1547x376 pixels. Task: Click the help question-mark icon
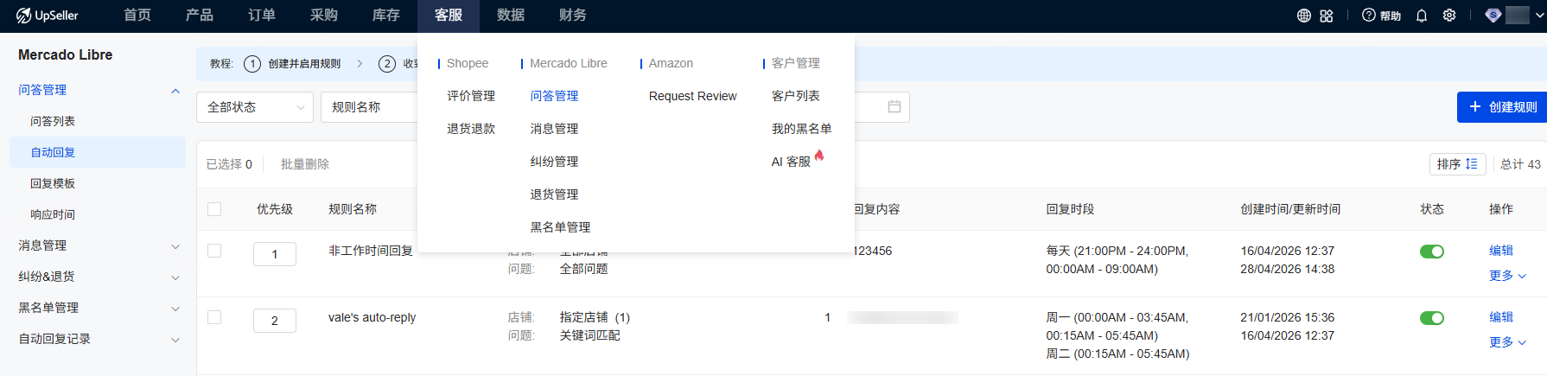tap(1369, 16)
